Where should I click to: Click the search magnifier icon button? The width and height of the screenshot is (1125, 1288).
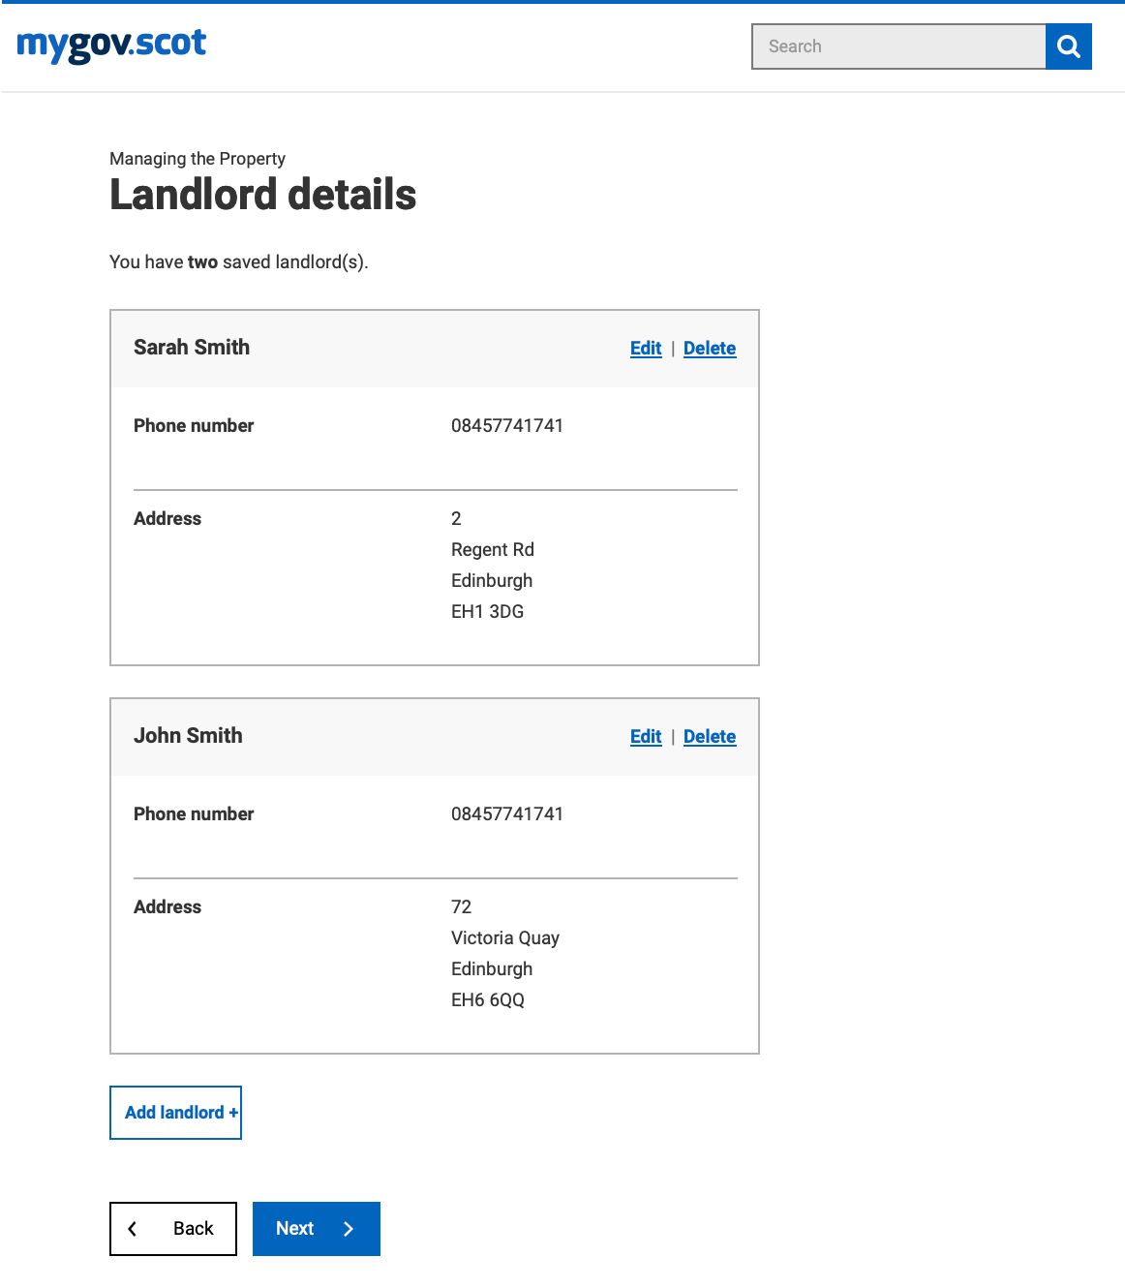(x=1069, y=46)
